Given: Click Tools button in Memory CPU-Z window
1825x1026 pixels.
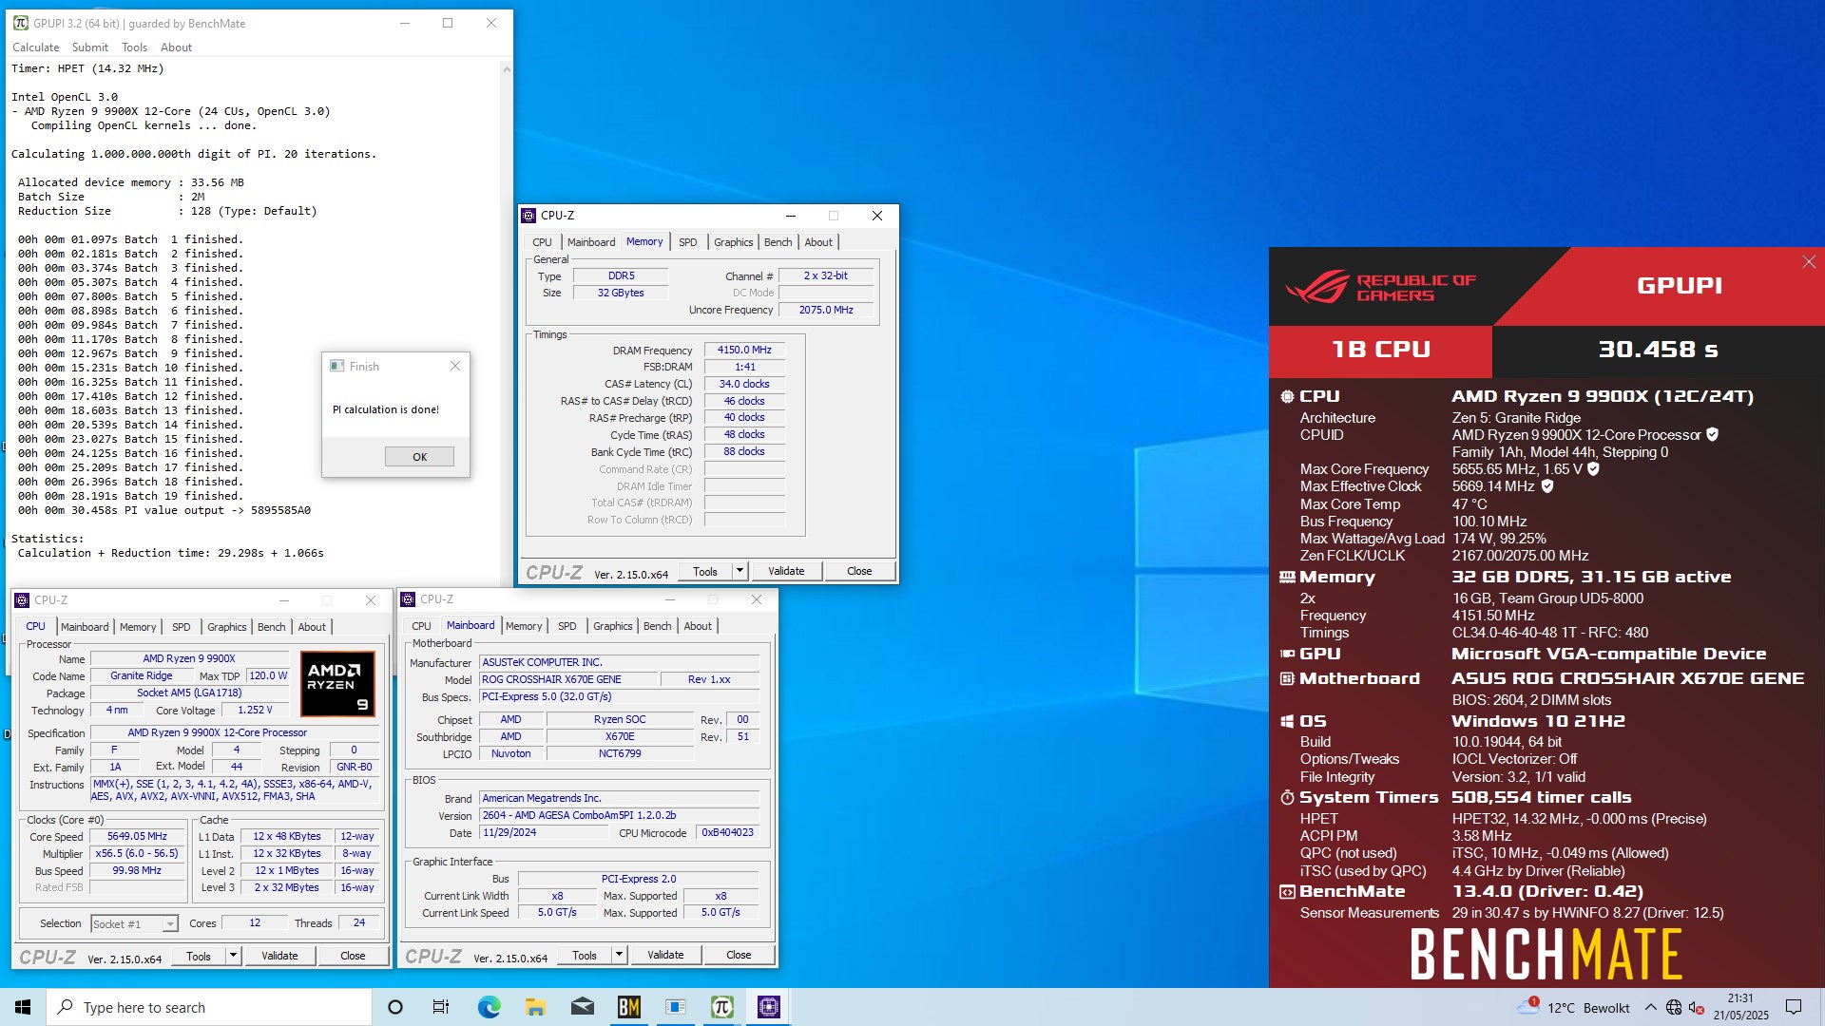Looking at the screenshot, I should (x=705, y=571).
